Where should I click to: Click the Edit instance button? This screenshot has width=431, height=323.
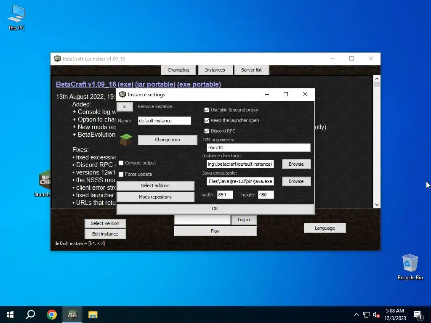(x=105, y=234)
